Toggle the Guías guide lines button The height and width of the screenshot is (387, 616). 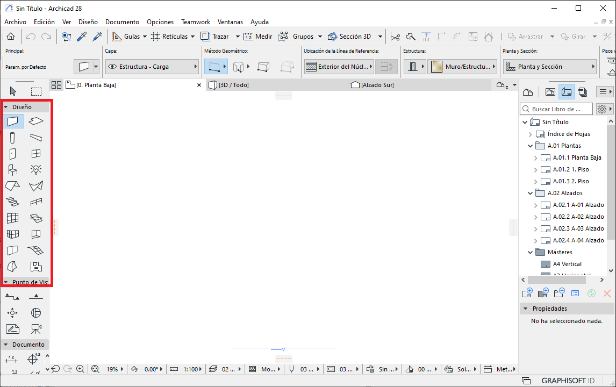click(126, 37)
